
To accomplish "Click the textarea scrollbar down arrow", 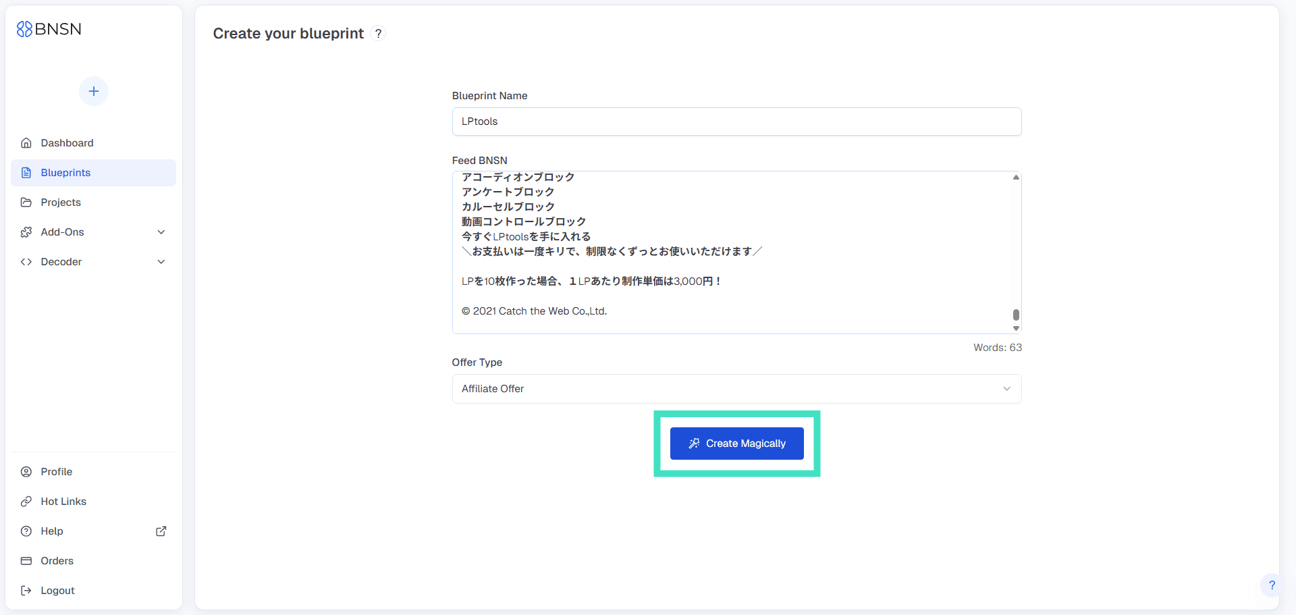I will click(x=1016, y=328).
